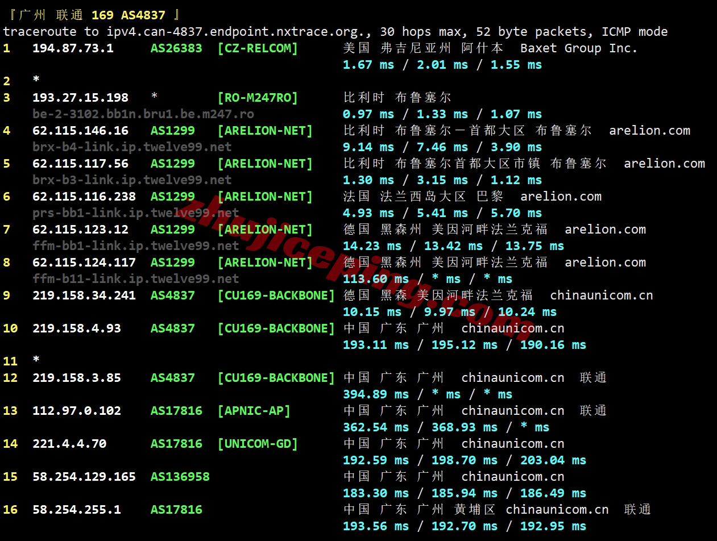
Task: Click hostname brx-b3-link.ip.twelve99.net
Action: coord(132,180)
